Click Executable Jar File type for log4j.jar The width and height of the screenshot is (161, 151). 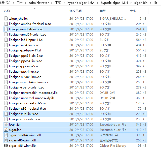113,125
